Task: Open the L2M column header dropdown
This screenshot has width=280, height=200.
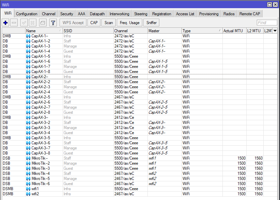Action: (x=275, y=31)
